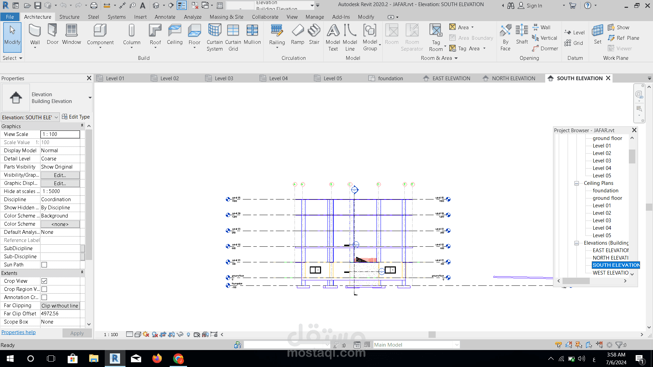Select the Model Line tool
Image resolution: width=653 pixels, height=367 pixels.
(x=350, y=37)
